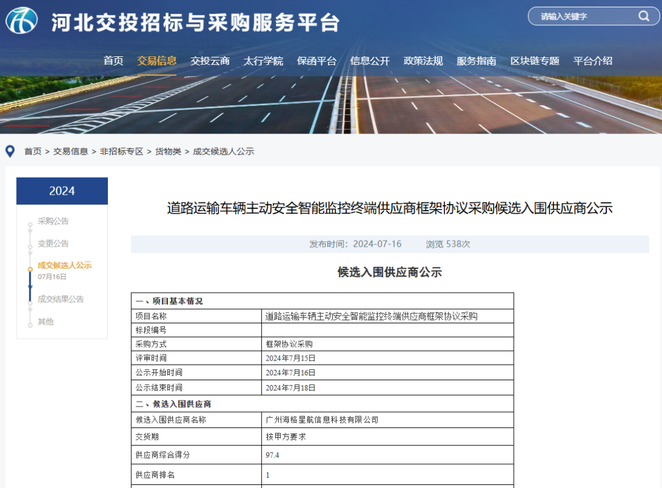Click the 首页 breadcrumb link
Image resolution: width=662 pixels, height=488 pixels.
(x=33, y=151)
